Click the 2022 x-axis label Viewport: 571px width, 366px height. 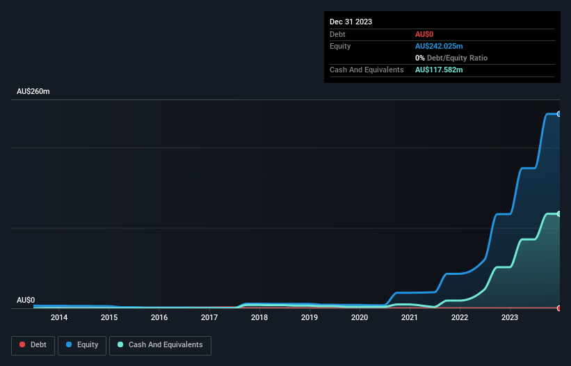point(460,317)
